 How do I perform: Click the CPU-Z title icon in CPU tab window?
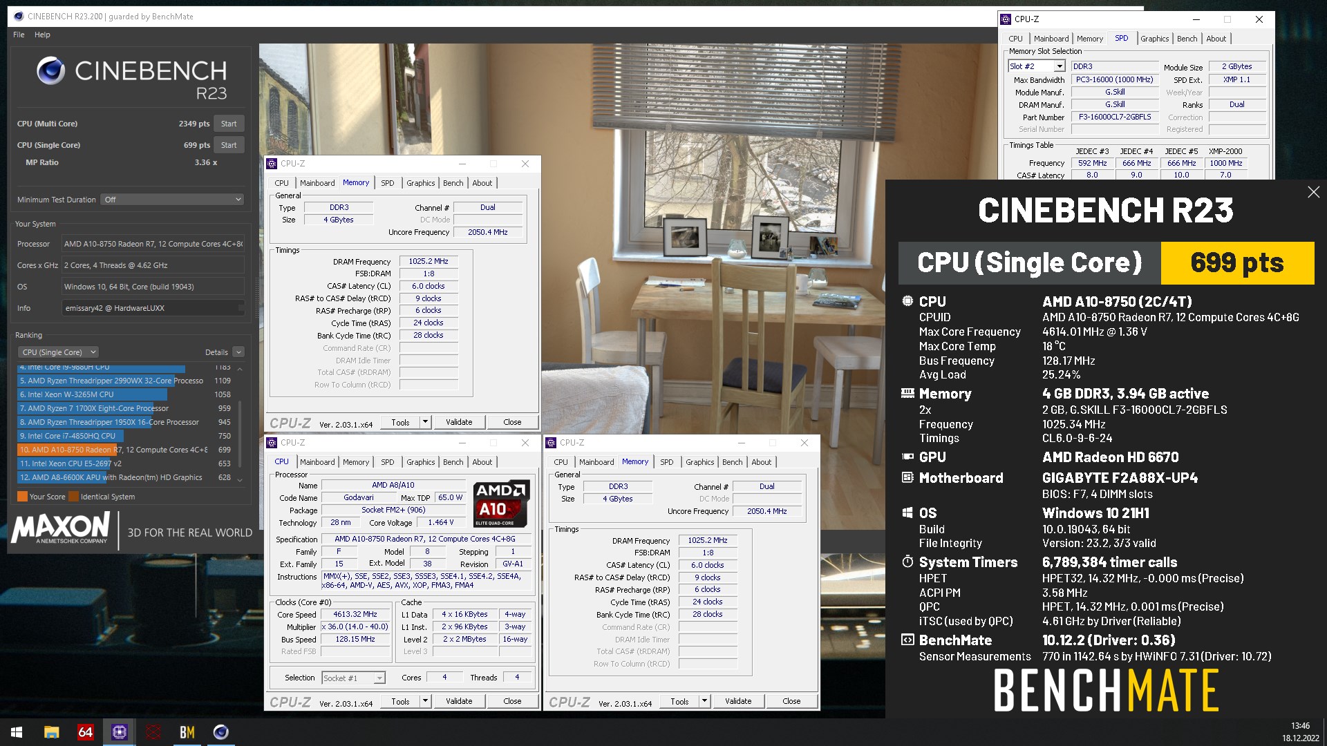coord(272,443)
